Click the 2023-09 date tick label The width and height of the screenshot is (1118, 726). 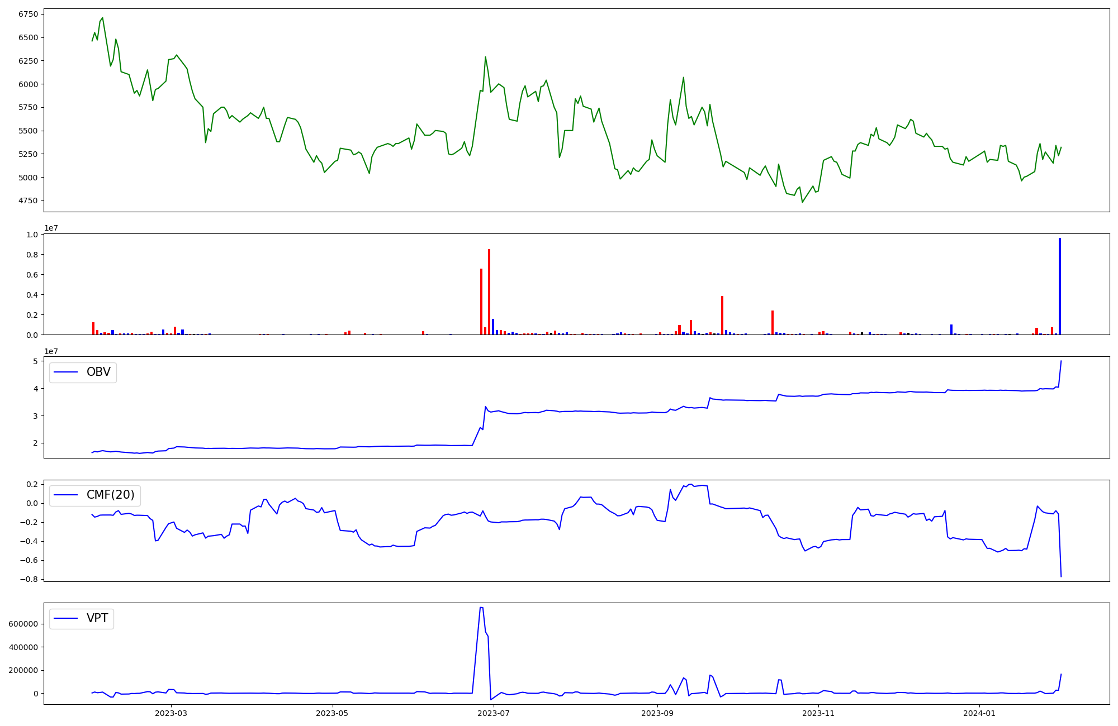[x=657, y=713]
